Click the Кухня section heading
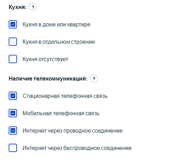Viewport: 184px width, 160px height. [x=17, y=7]
